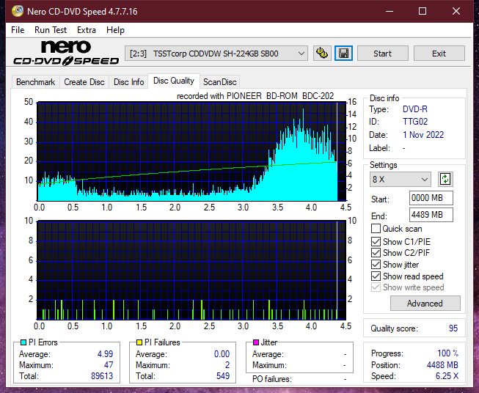Click the PI Errors Total value 89613
The width and height of the screenshot is (479, 393).
point(102,376)
